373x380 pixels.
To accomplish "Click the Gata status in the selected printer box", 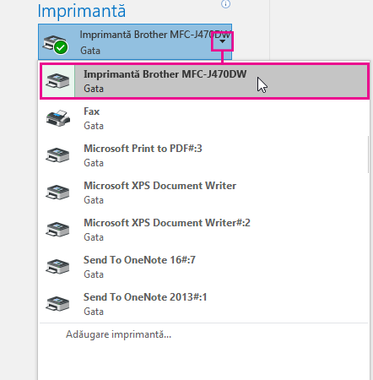I will point(90,51).
